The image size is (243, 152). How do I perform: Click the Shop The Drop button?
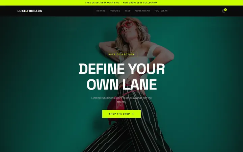(x=122, y=114)
